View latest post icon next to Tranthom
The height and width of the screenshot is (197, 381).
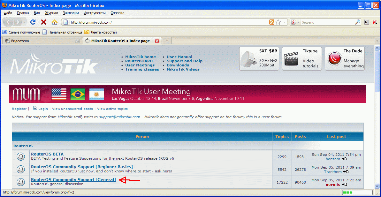click(346, 172)
